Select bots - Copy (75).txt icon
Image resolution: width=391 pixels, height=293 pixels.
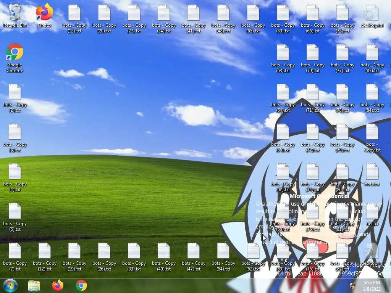tap(313, 217)
